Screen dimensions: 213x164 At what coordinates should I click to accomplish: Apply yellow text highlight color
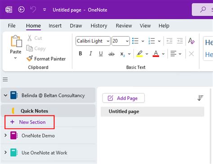coord(139,54)
